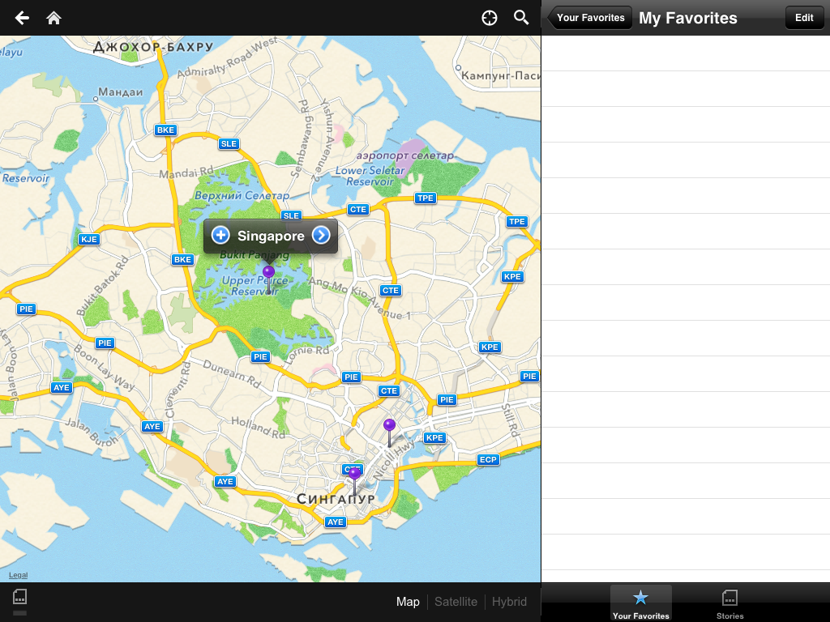Tap the back arrow in the top bar
The width and height of the screenshot is (830, 622).
[x=22, y=18]
